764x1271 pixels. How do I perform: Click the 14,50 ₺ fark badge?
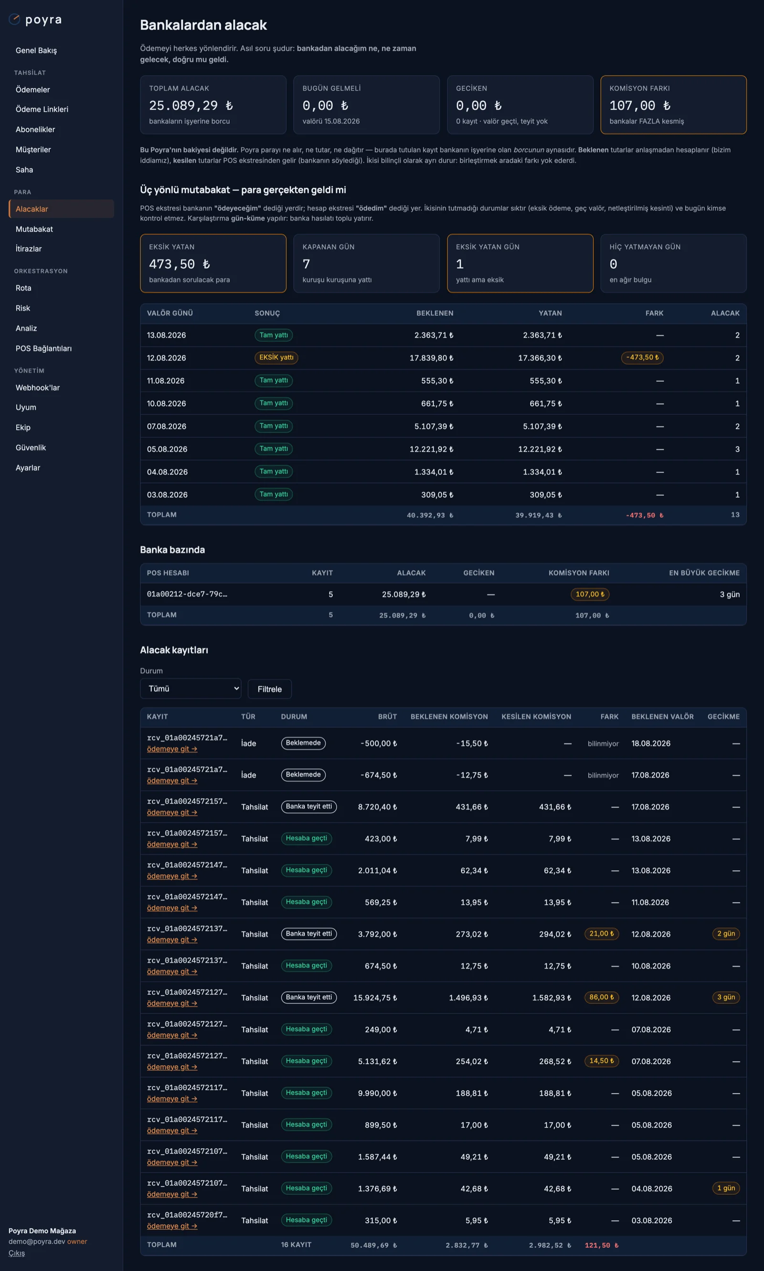point(601,1061)
